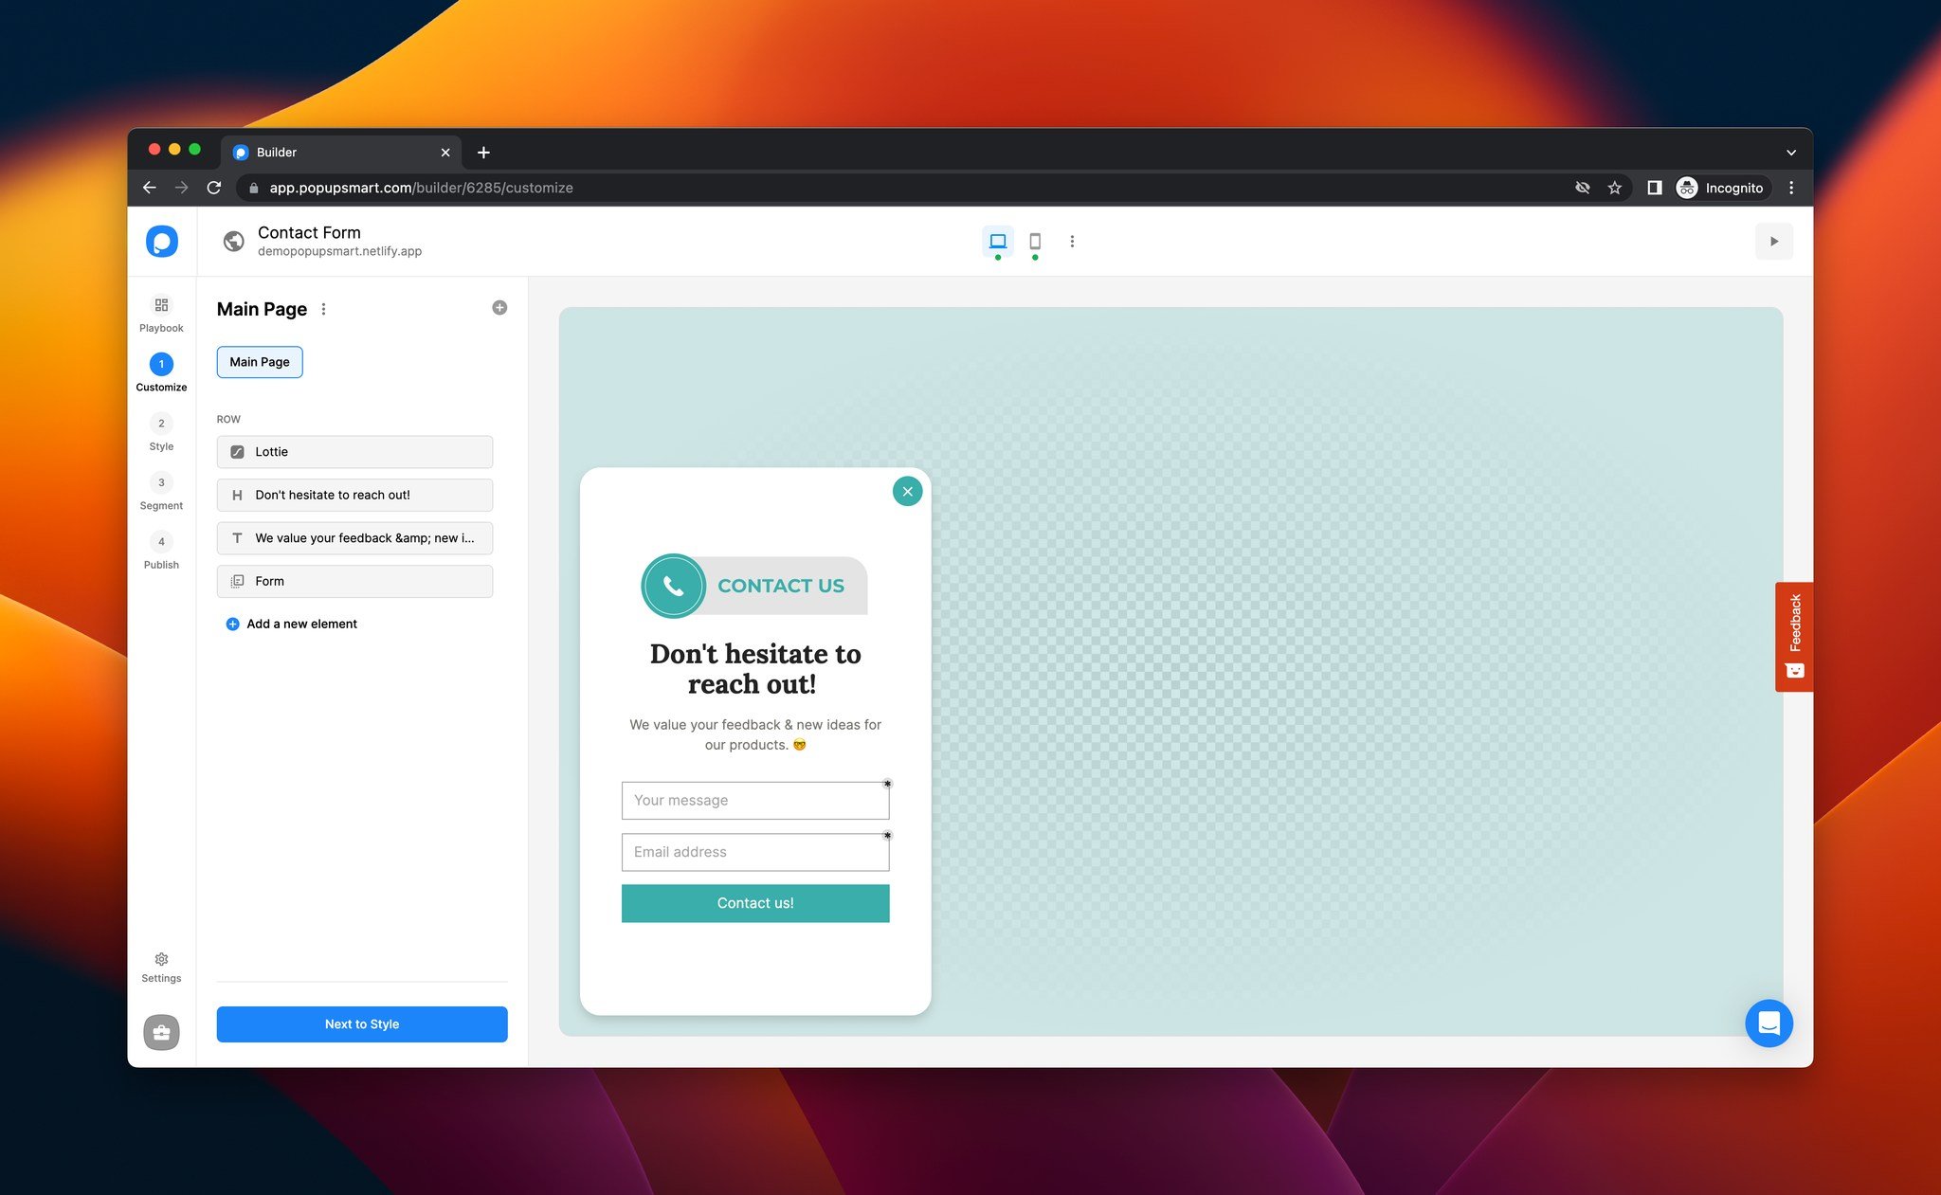
Task: Select the desktop preview icon
Action: [x=998, y=242]
